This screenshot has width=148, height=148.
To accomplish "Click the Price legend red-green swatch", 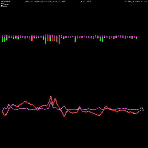I will (2, 6).
